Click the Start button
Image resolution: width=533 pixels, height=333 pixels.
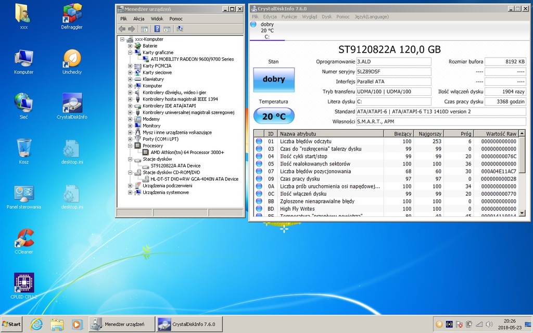(11, 324)
